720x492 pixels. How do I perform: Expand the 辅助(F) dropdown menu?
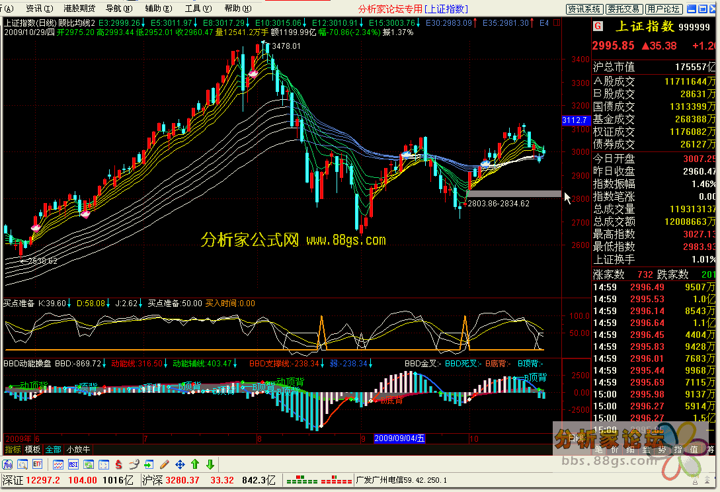[x=156, y=9]
